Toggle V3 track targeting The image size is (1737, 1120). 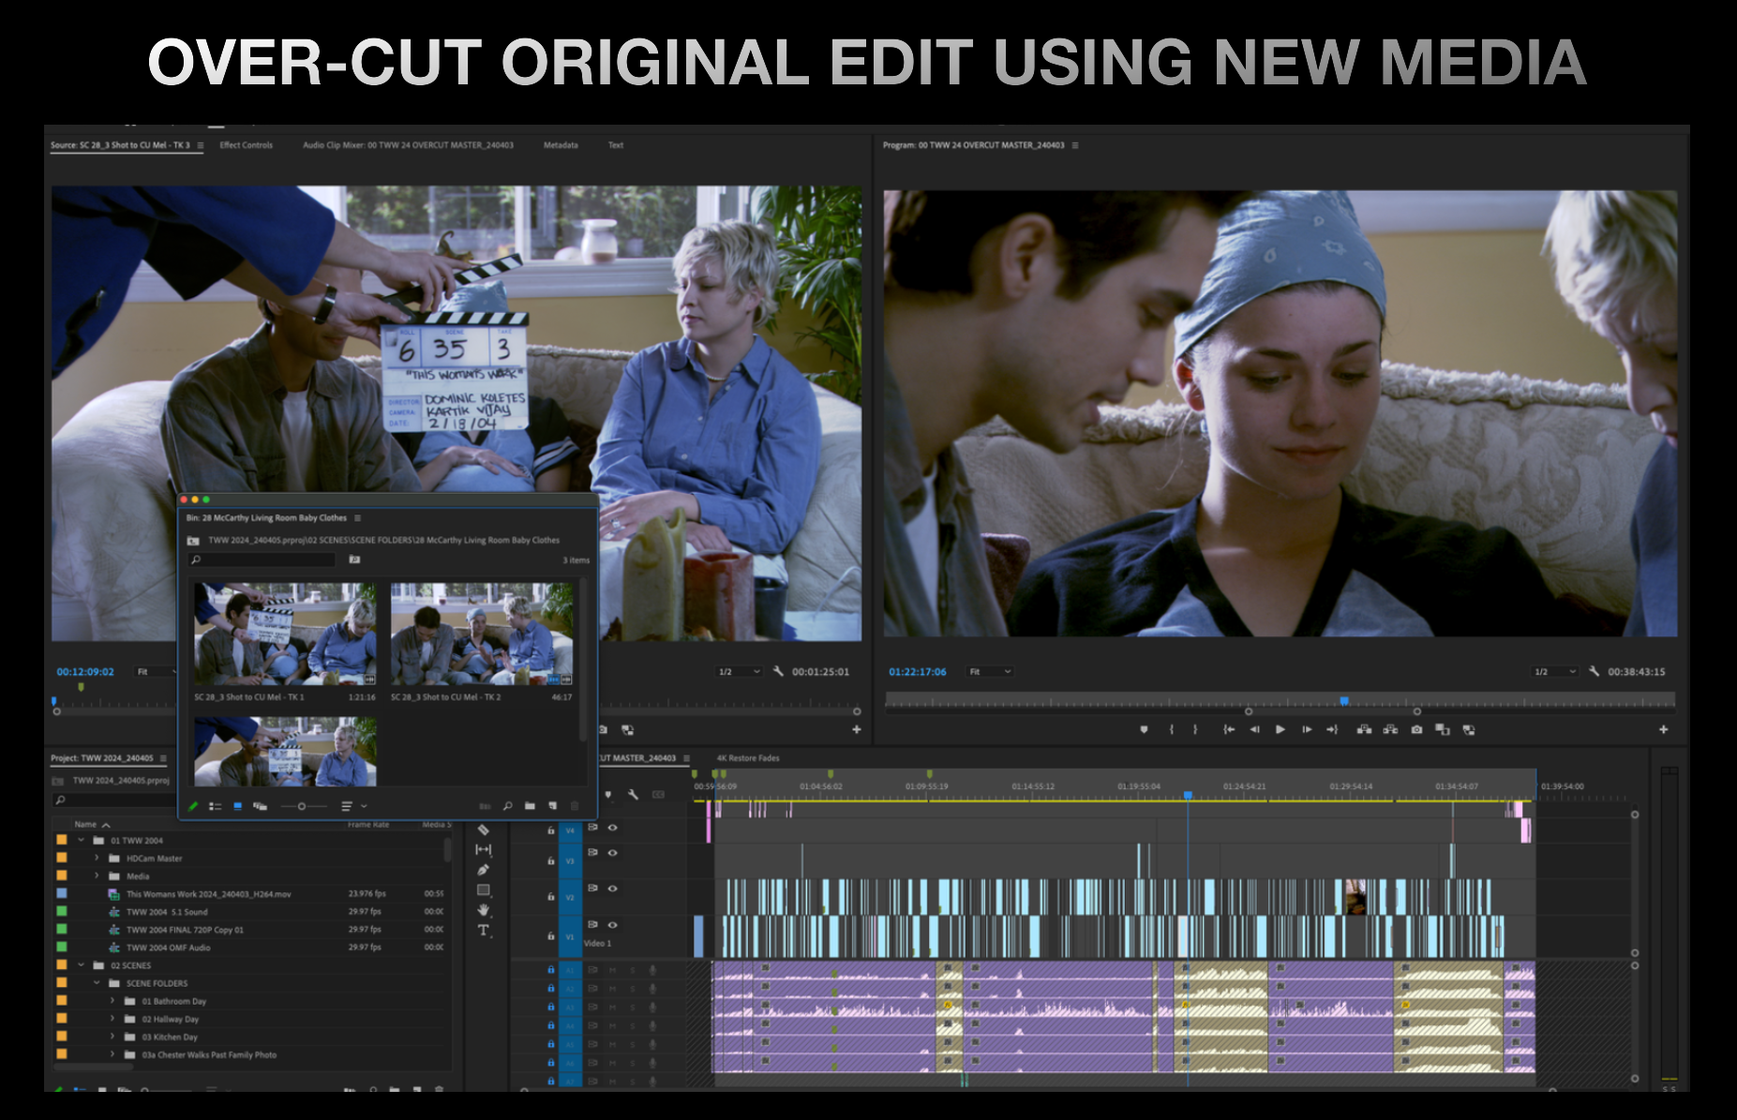(x=570, y=860)
